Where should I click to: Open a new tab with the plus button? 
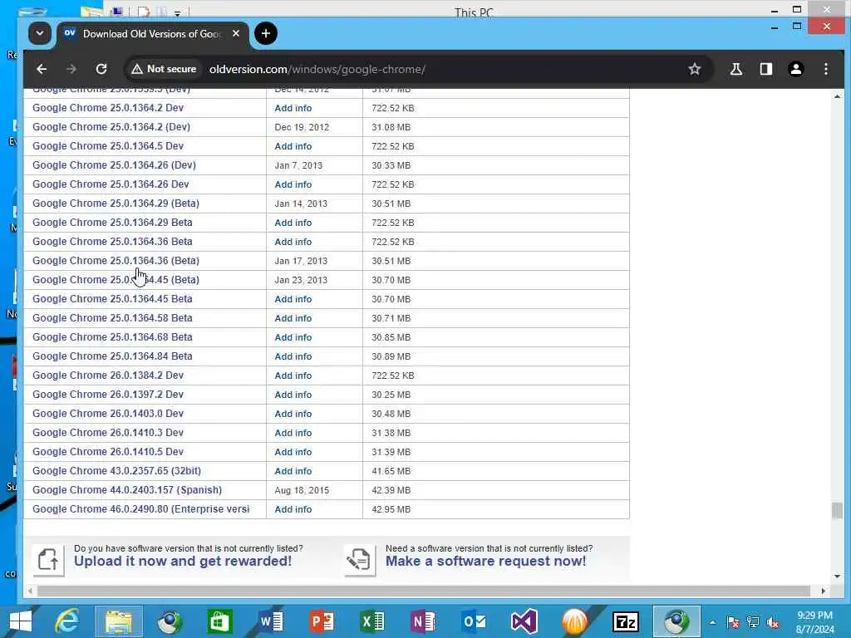(x=265, y=33)
